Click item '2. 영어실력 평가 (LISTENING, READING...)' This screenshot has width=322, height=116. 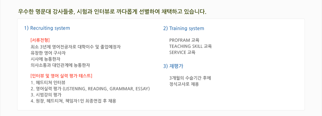coord(90,89)
